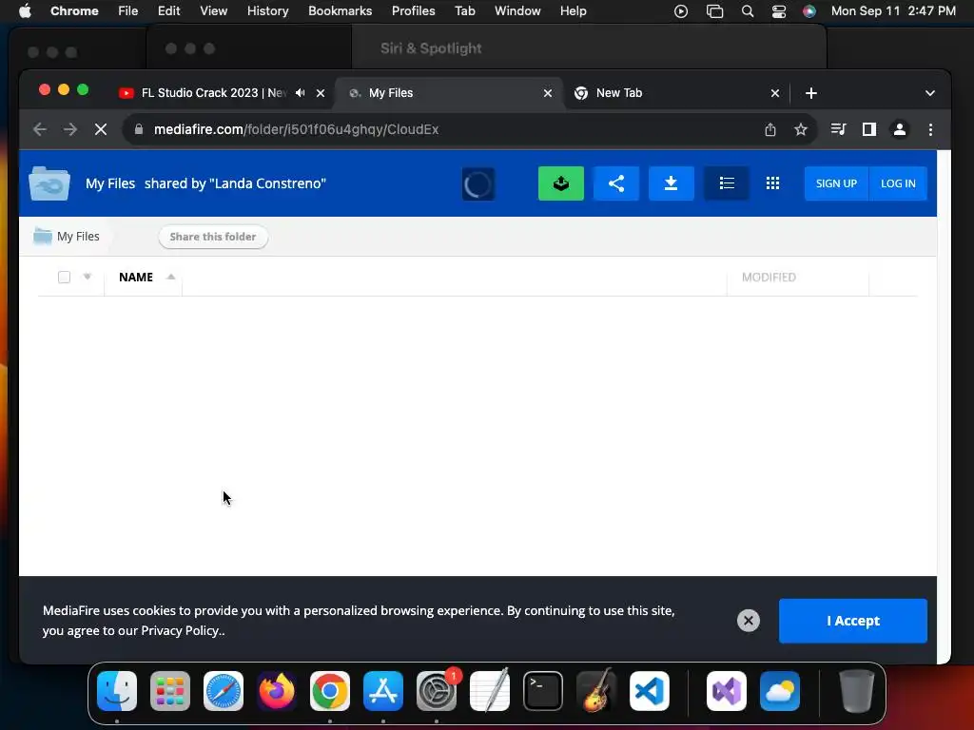Screen dimensions: 974x730
Task: Expand the tab search chevron in Chrome
Action: tap(929, 93)
